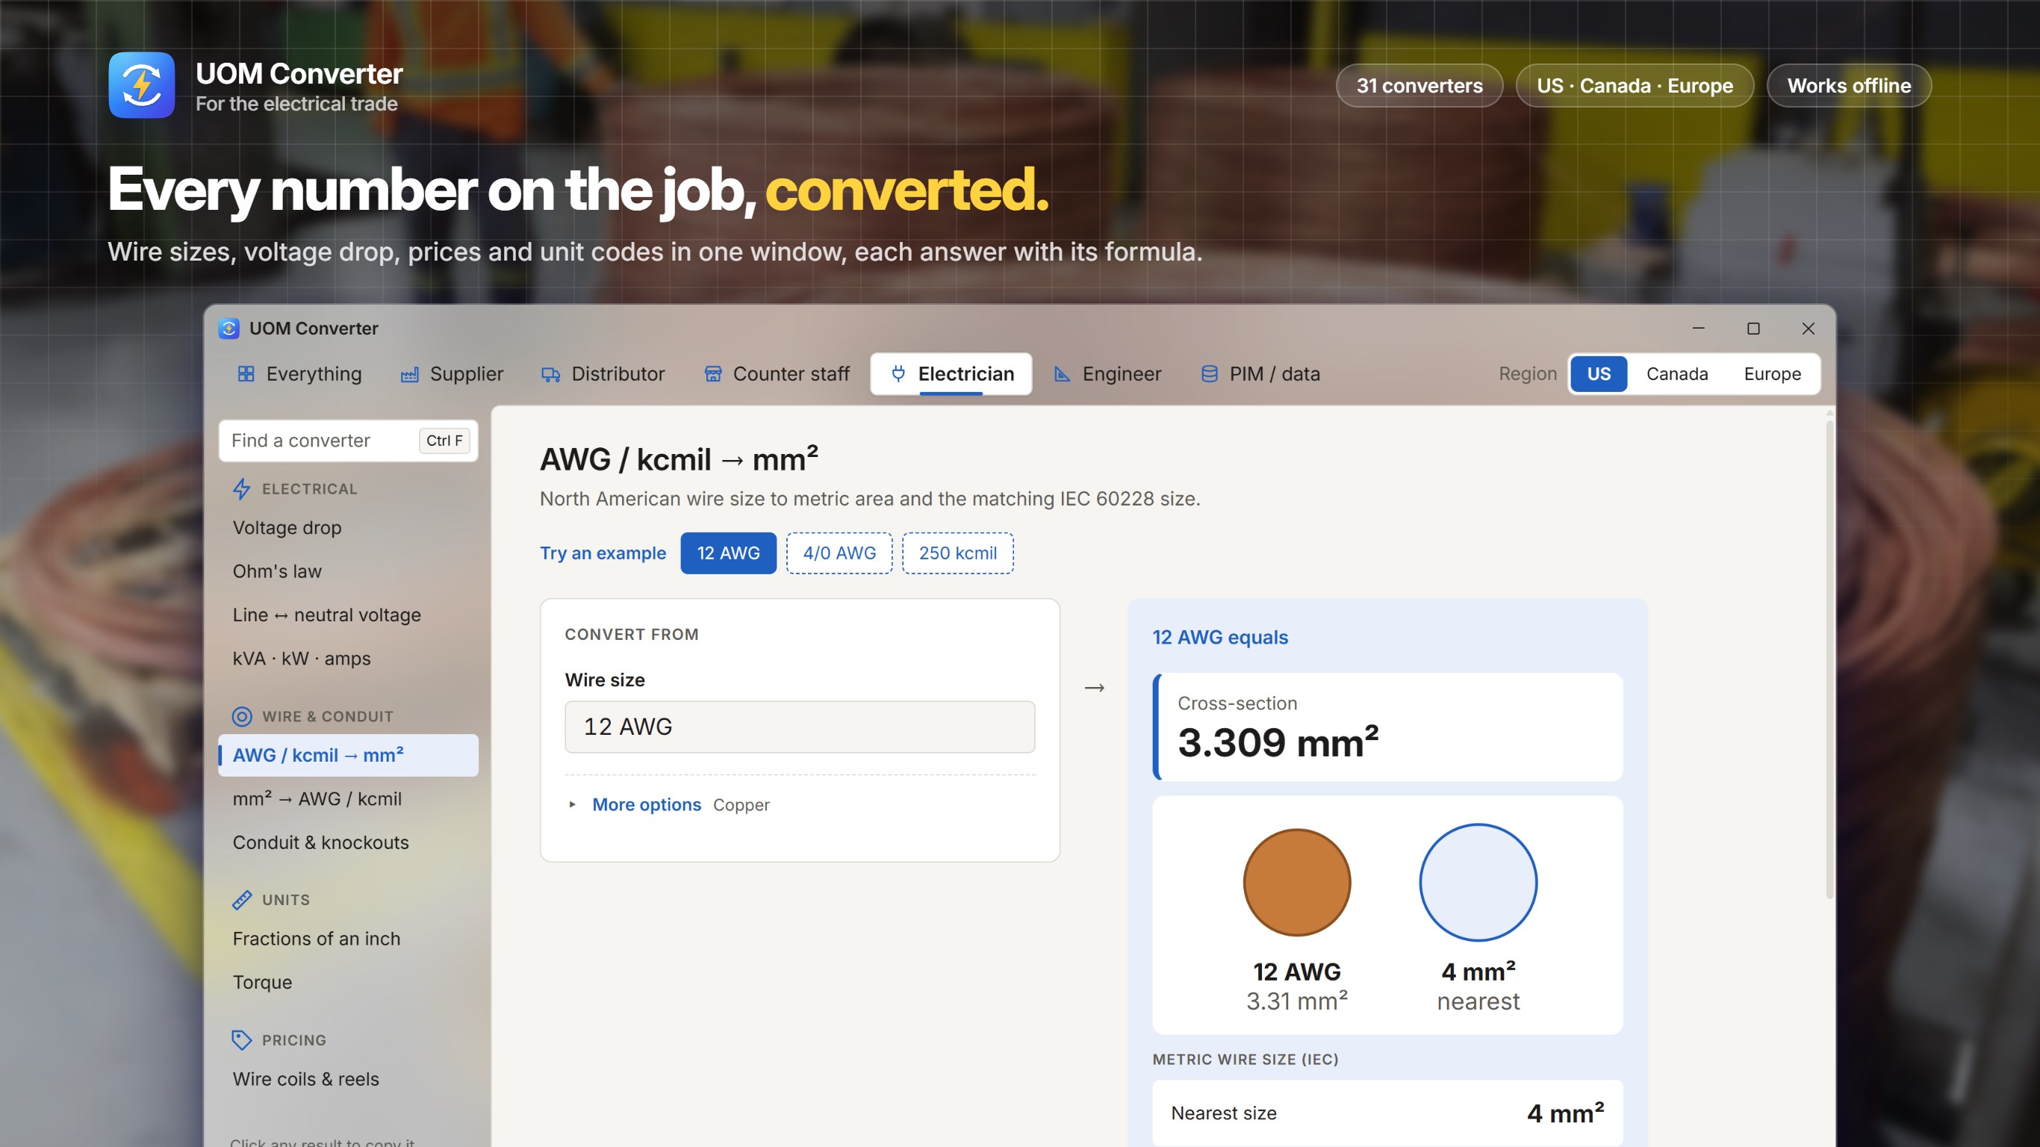2040x1147 pixels.
Task: Choose the 12 AWG example chip
Action: [728, 553]
